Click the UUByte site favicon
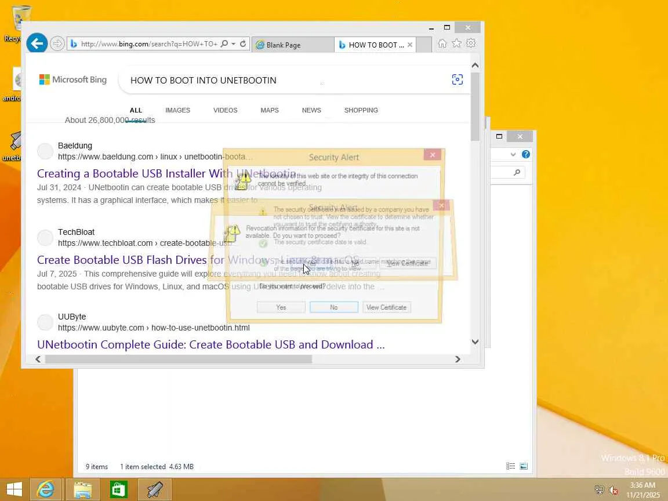 coord(45,322)
